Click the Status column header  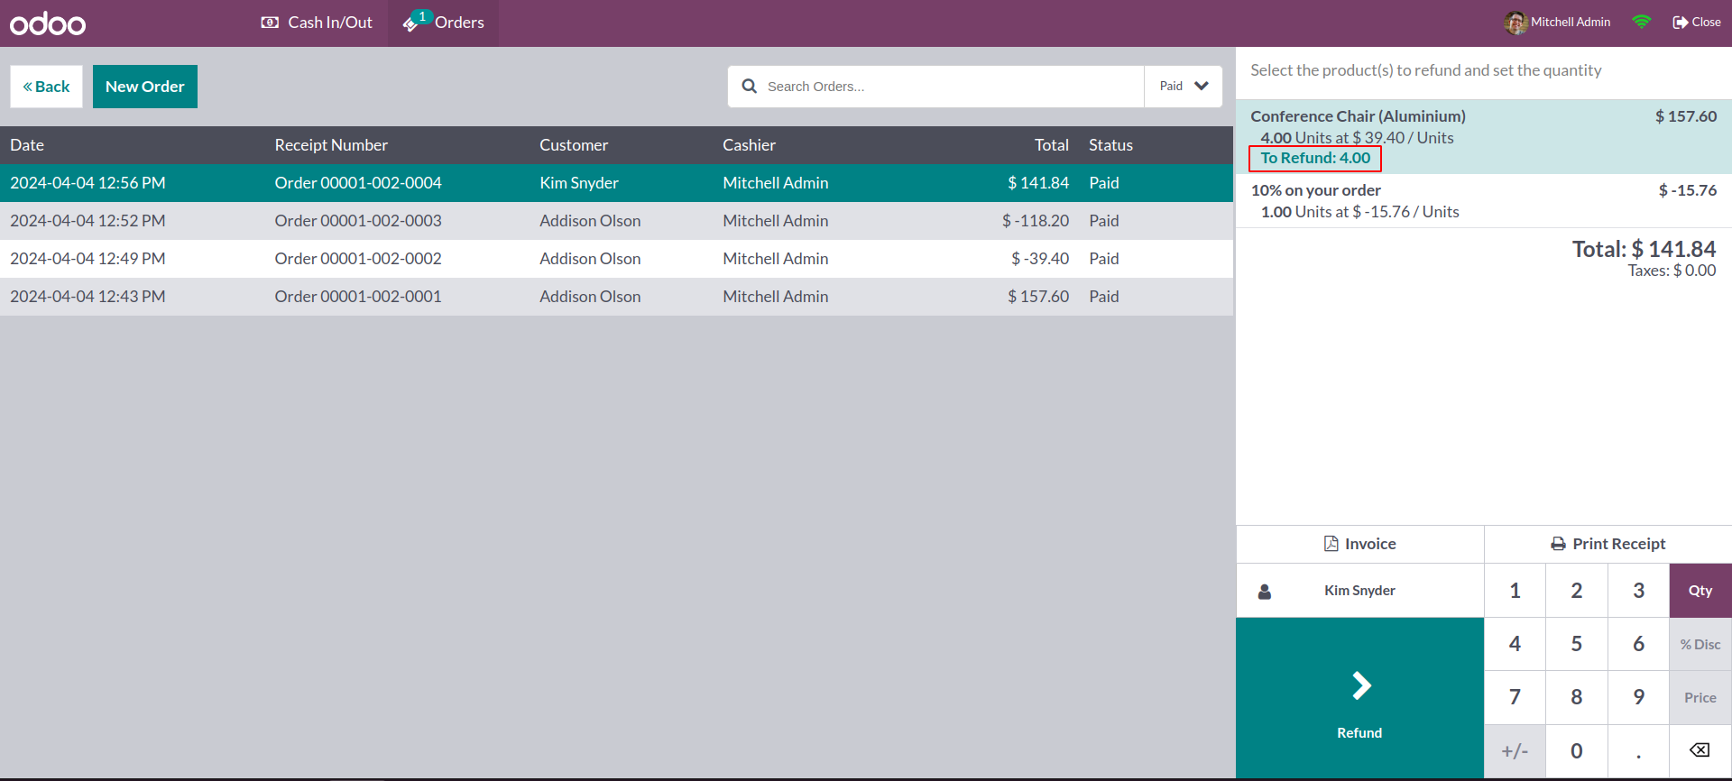click(x=1110, y=145)
